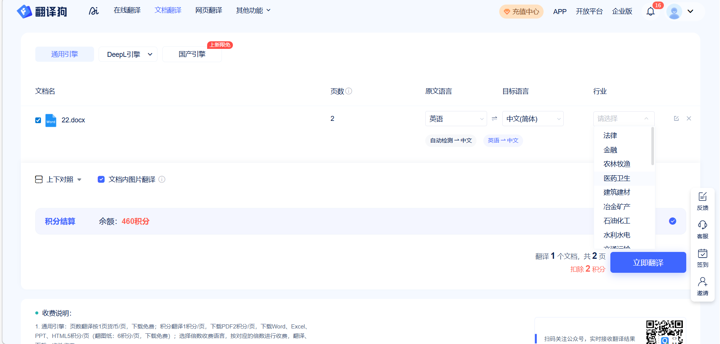Click the 邀请 invite icon
The height and width of the screenshot is (344, 720).
(703, 286)
